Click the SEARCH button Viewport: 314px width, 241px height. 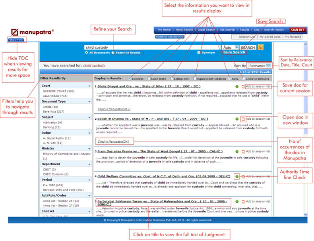pos(248,48)
